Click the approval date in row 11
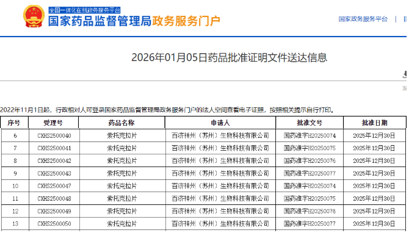The image size is (409, 233). pyautogui.click(x=374, y=198)
